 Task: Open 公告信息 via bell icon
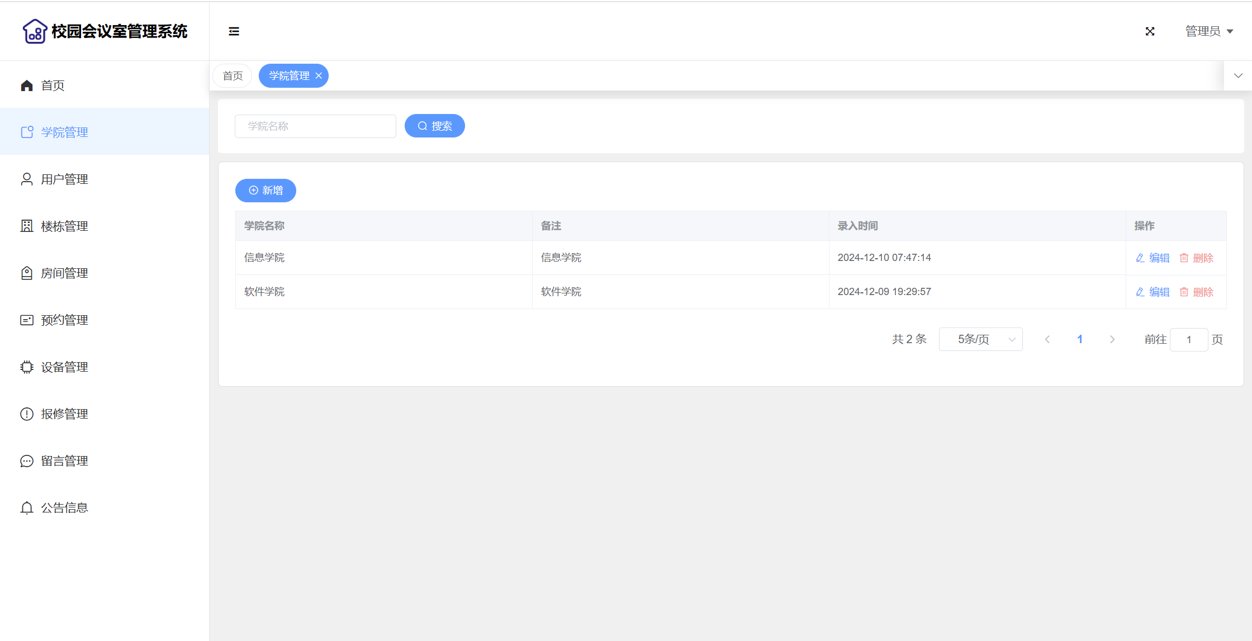tap(27, 508)
